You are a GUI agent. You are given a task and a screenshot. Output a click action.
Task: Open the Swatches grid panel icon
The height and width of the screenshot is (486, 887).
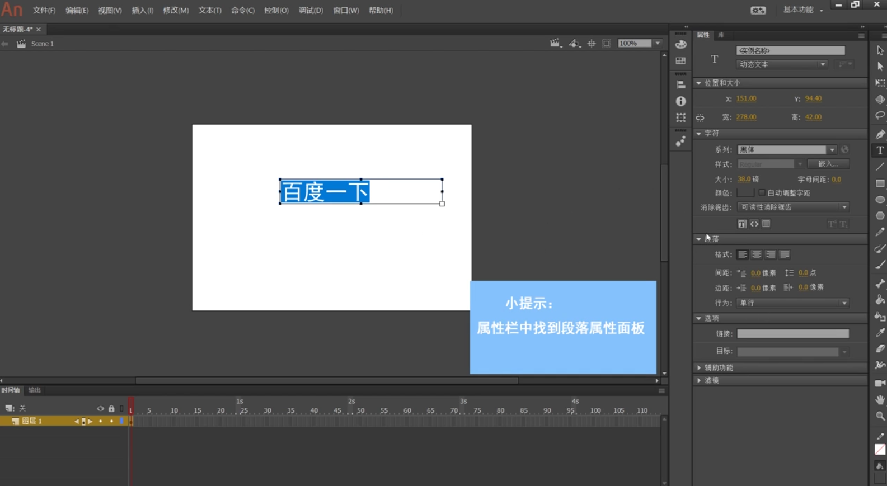[680, 60]
